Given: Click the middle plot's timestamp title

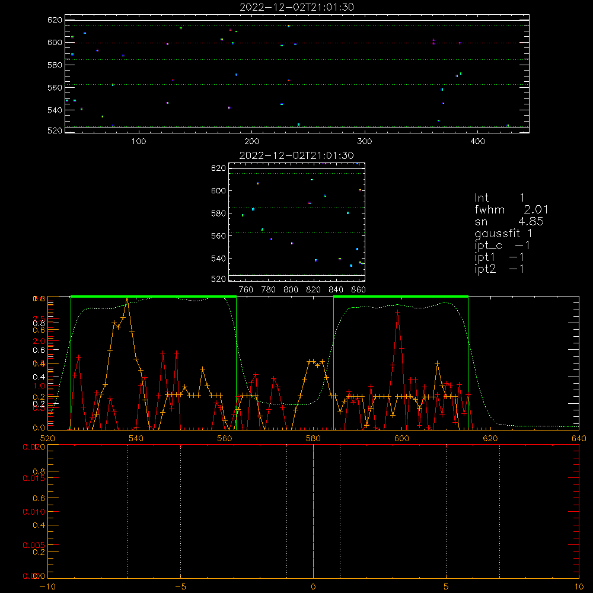Looking at the screenshot, I should pyautogui.click(x=296, y=155).
